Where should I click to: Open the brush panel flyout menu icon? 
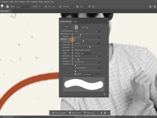pos(107,22)
